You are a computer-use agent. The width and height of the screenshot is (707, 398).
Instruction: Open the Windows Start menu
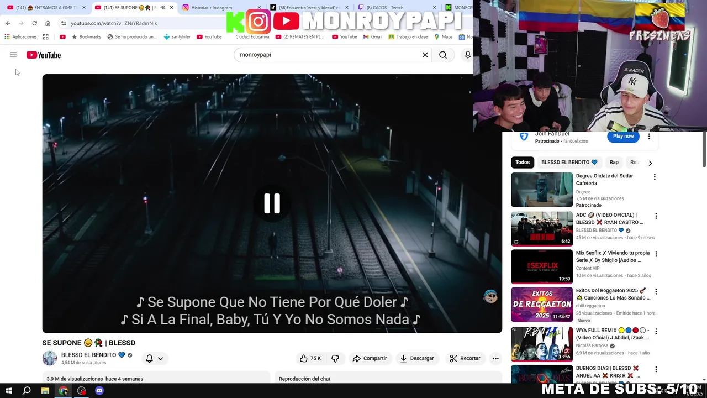[x=9, y=391]
